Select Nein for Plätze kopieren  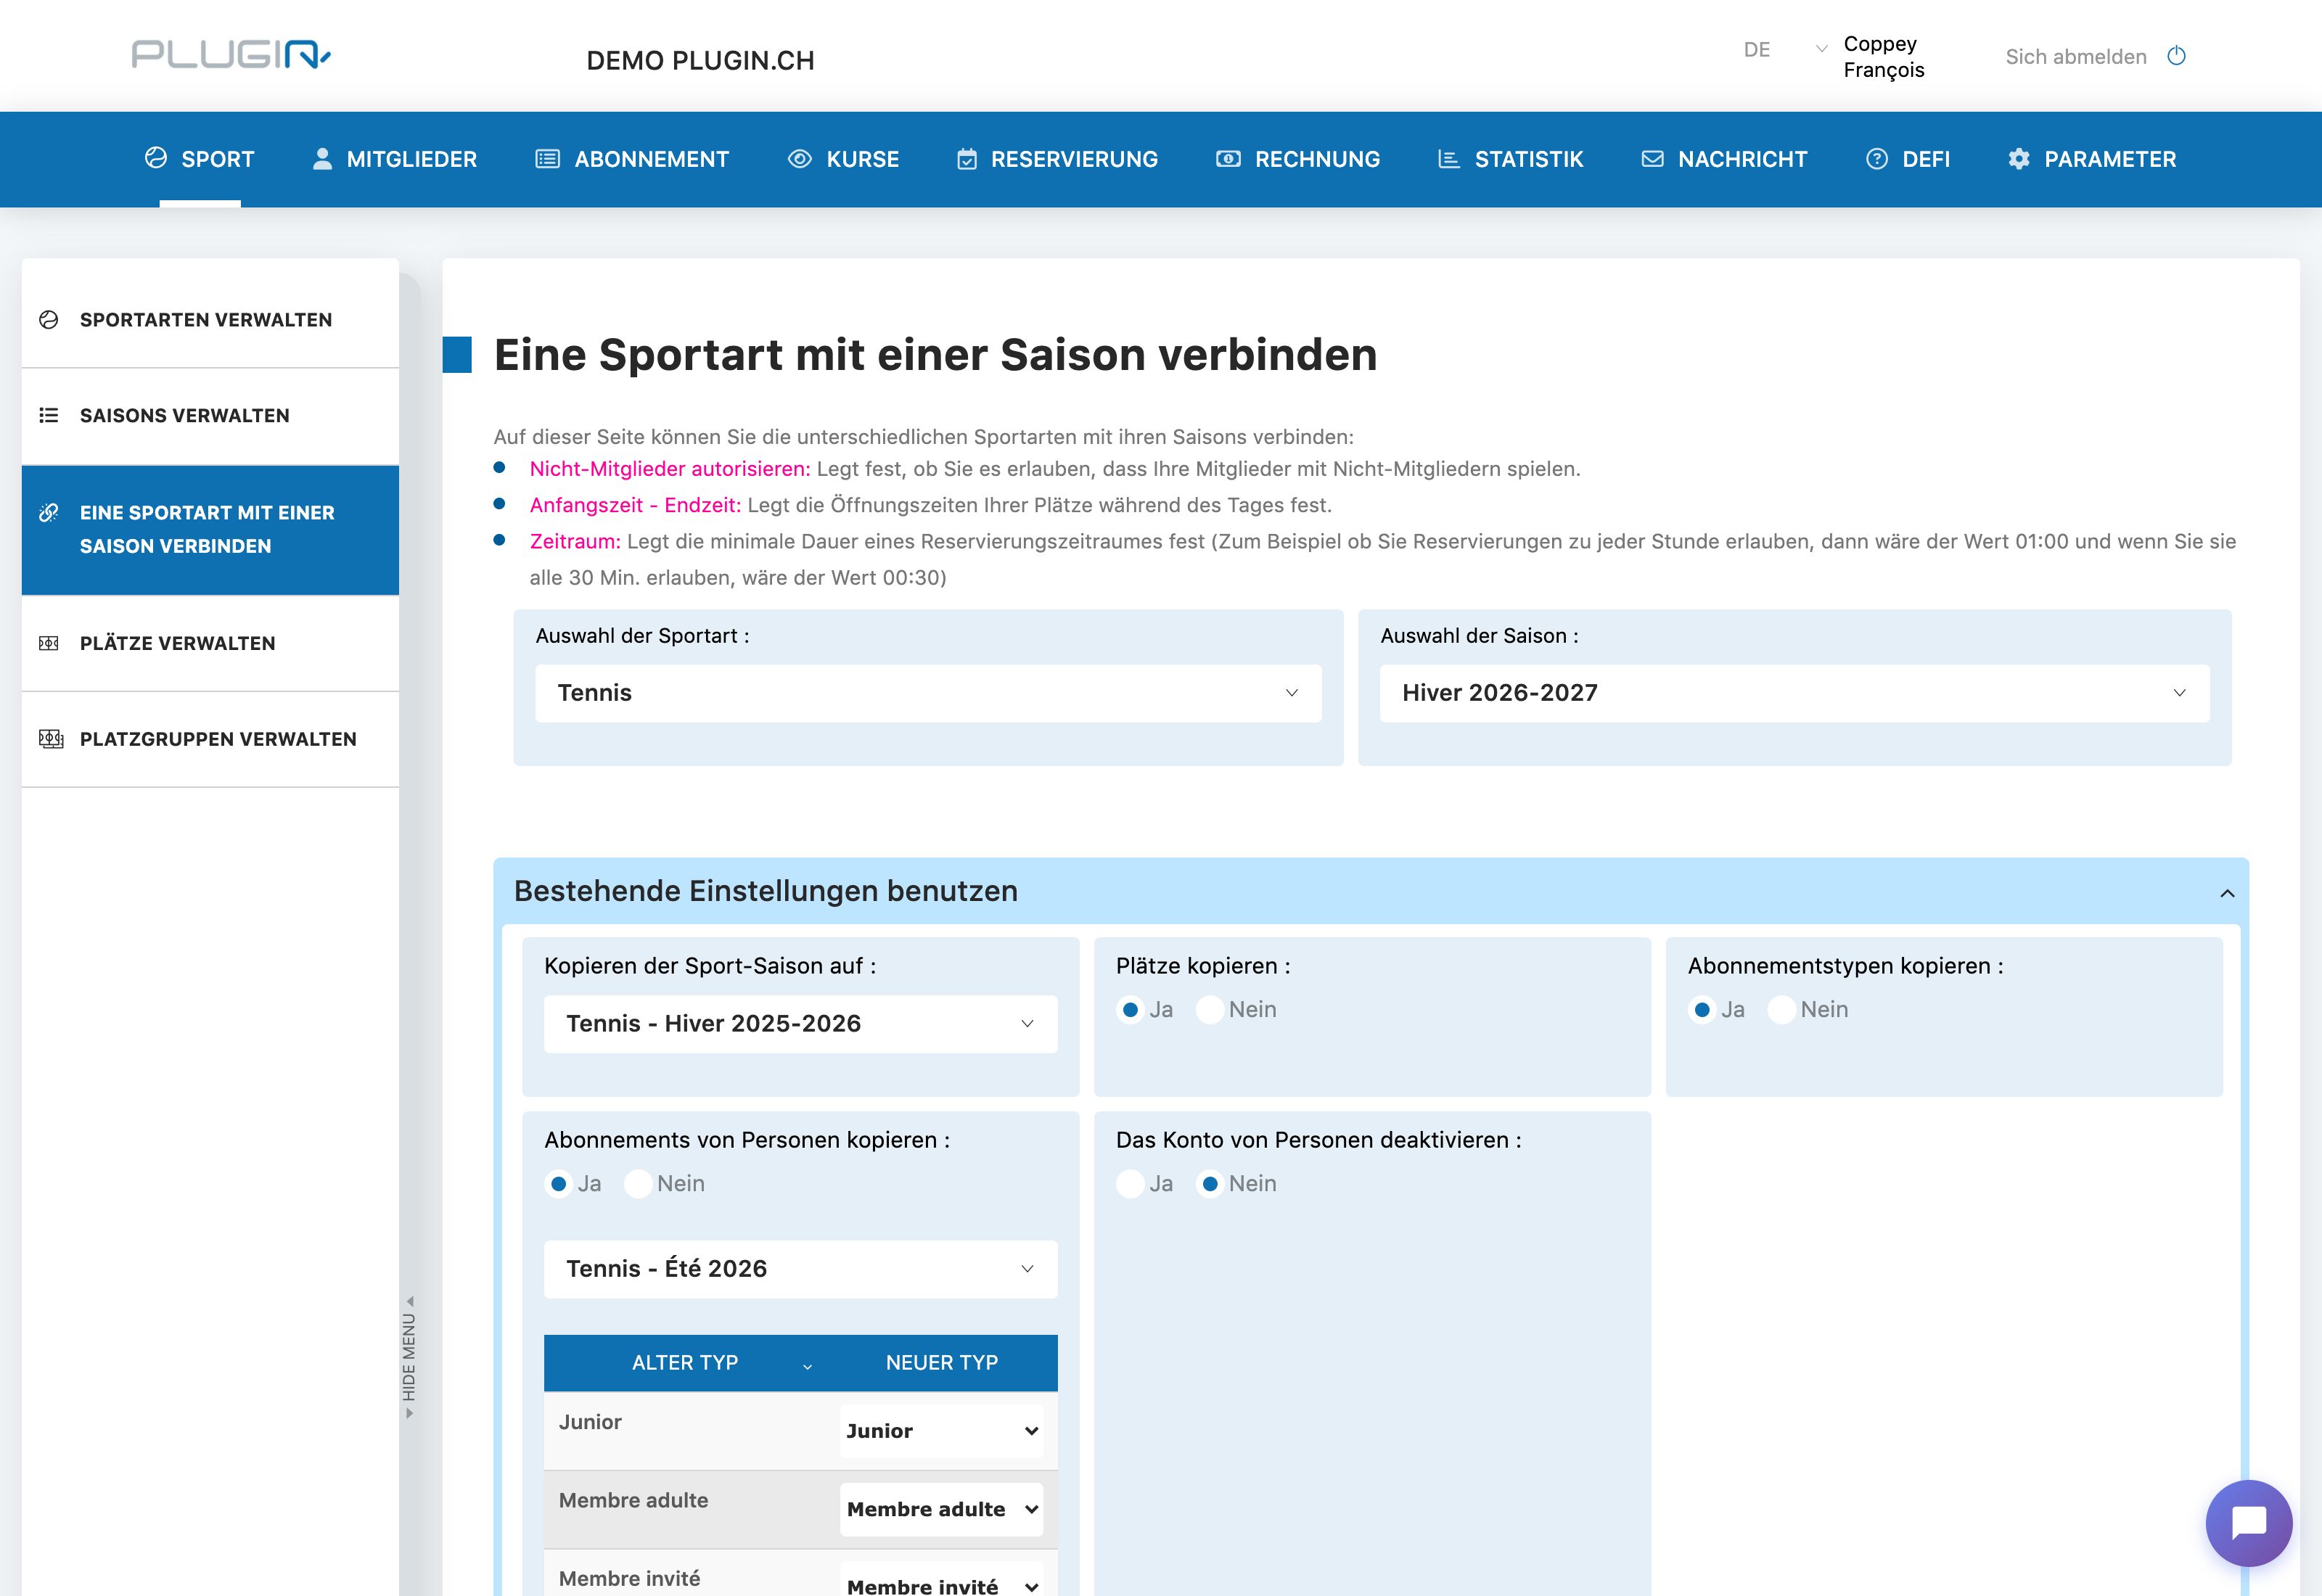tap(1210, 1010)
